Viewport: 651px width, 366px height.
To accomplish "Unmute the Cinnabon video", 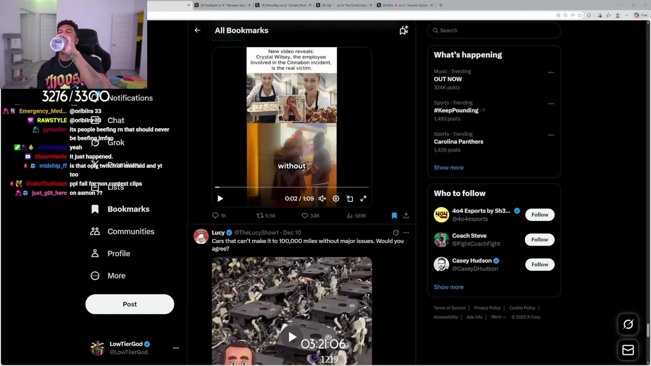I will [x=322, y=199].
